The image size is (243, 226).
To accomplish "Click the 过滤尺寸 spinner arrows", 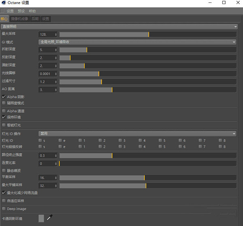I will pos(55,82).
